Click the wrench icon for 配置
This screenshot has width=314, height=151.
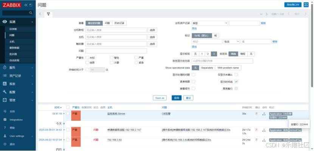click(x=5, y=92)
